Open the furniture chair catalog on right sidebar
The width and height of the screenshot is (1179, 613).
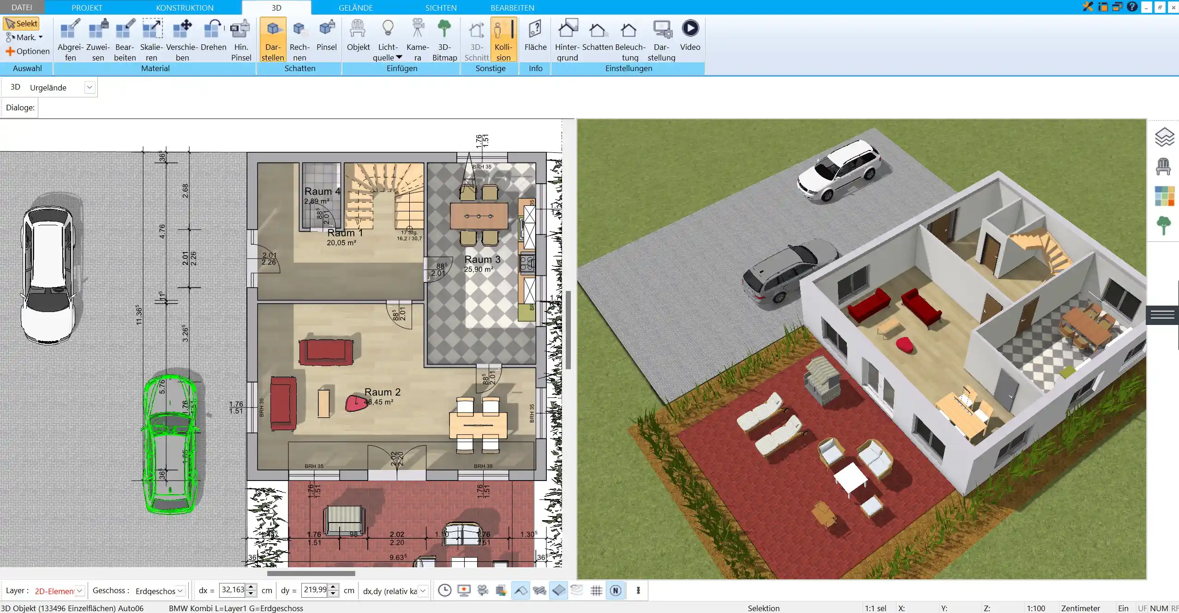(x=1164, y=167)
